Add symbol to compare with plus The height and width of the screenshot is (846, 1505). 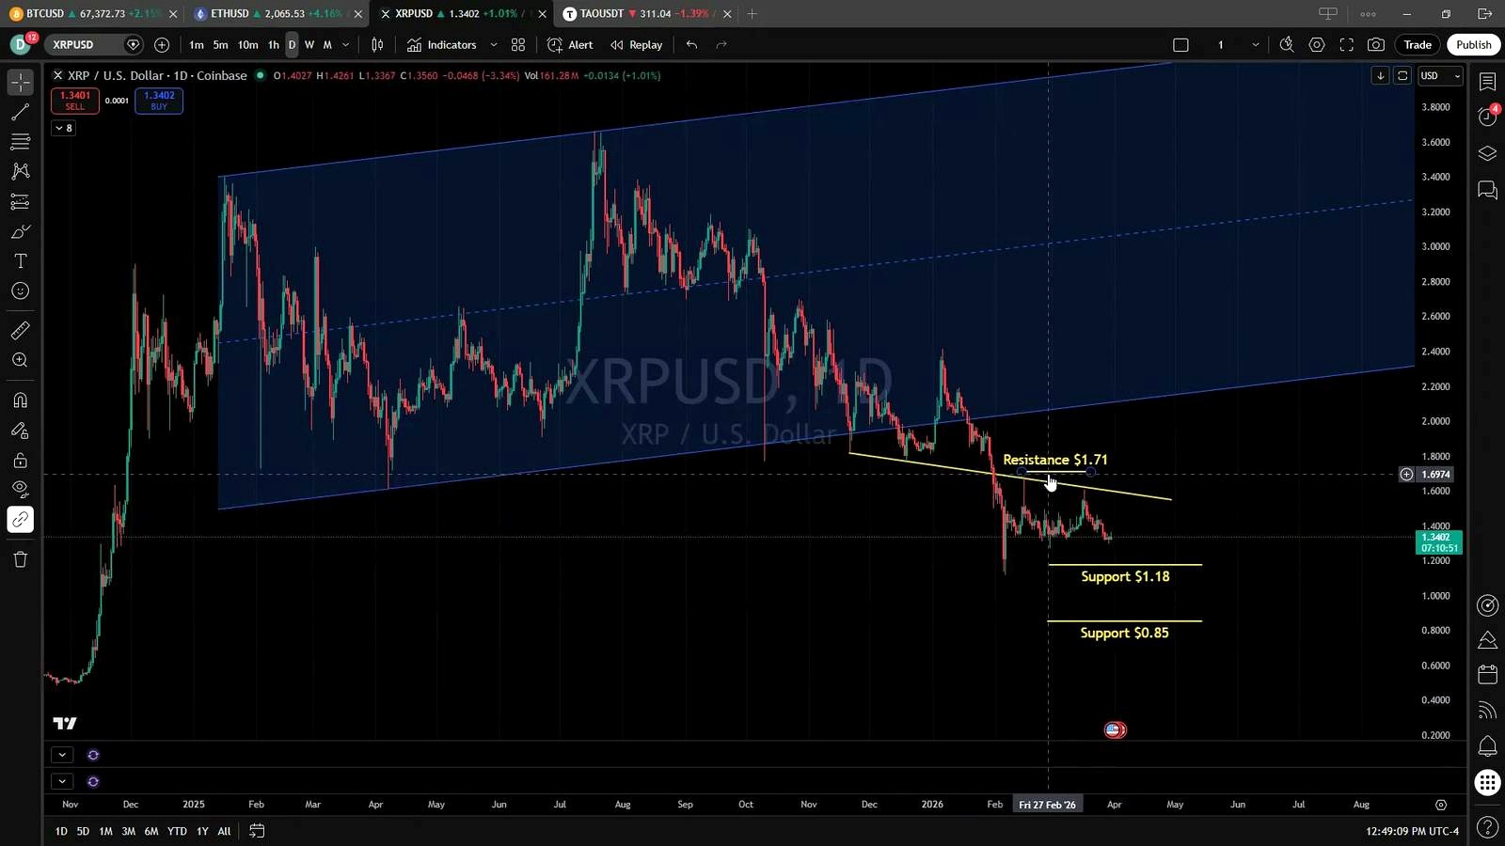(162, 44)
